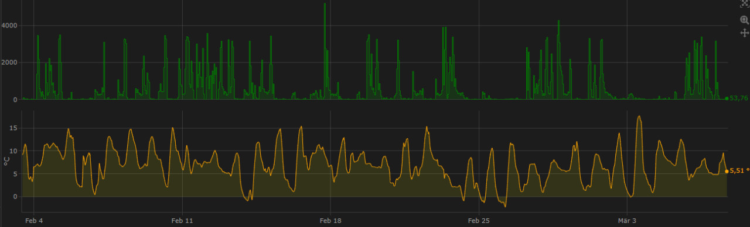Screen dimensions: 750x227
Task: Click the Feb 11 date axis label
Action: (182, 221)
